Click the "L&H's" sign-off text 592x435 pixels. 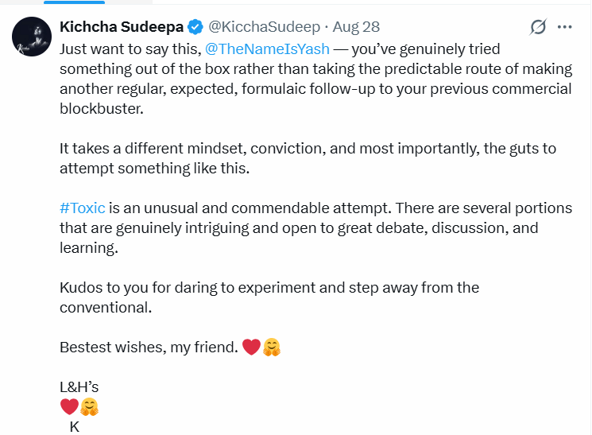pos(79,387)
